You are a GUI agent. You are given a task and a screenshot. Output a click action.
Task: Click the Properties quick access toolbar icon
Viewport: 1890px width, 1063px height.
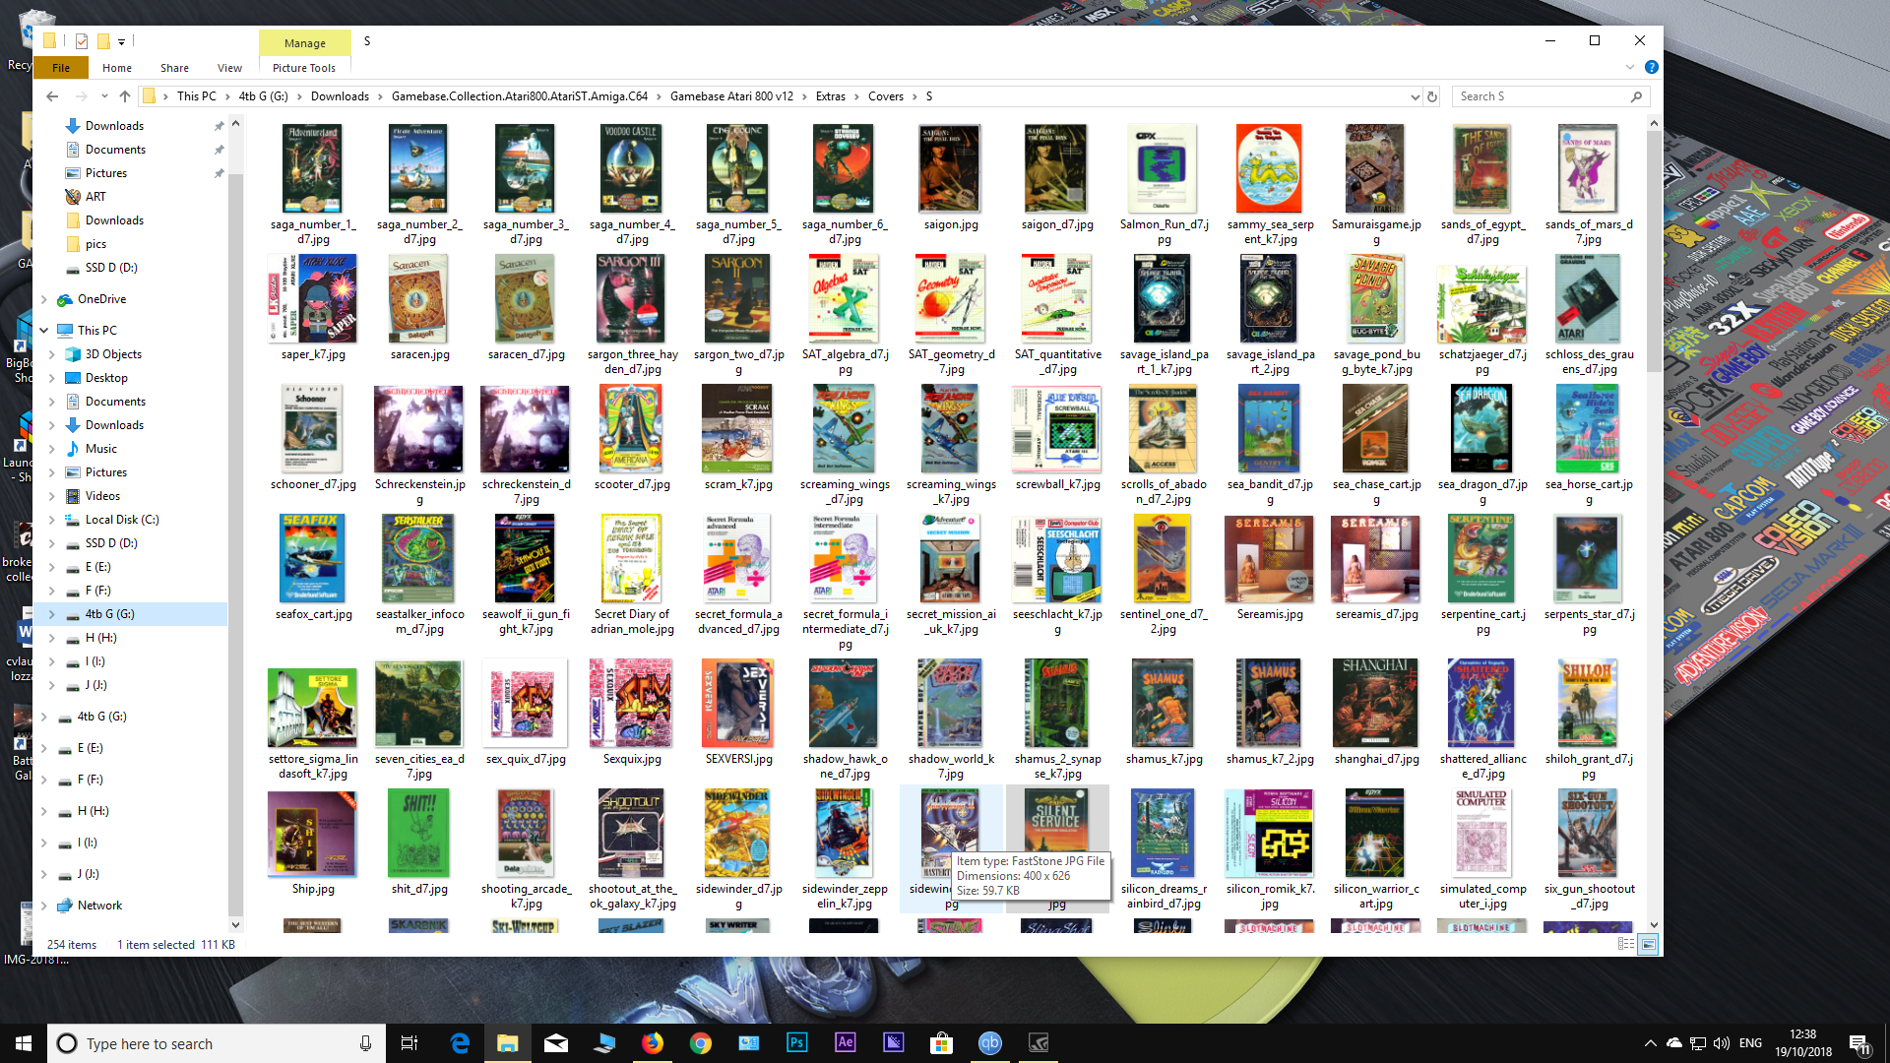pos(82,41)
